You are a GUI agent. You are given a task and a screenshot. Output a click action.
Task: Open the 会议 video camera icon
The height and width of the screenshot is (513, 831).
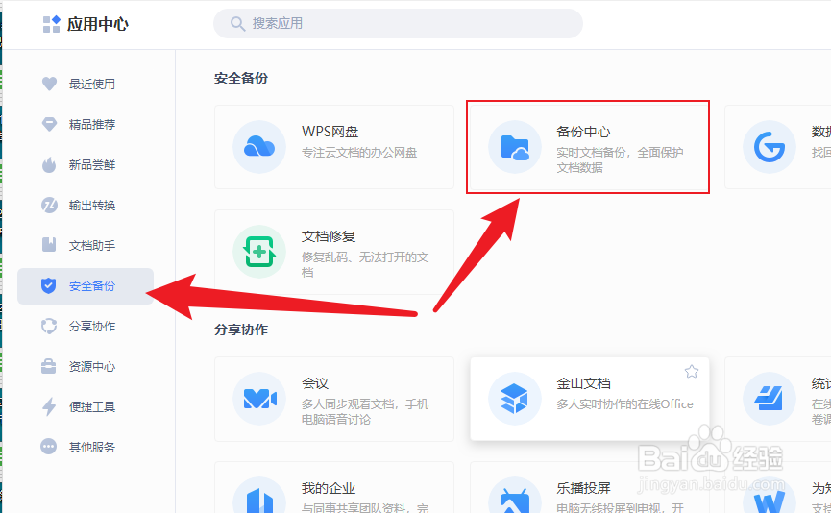tap(259, 399)
